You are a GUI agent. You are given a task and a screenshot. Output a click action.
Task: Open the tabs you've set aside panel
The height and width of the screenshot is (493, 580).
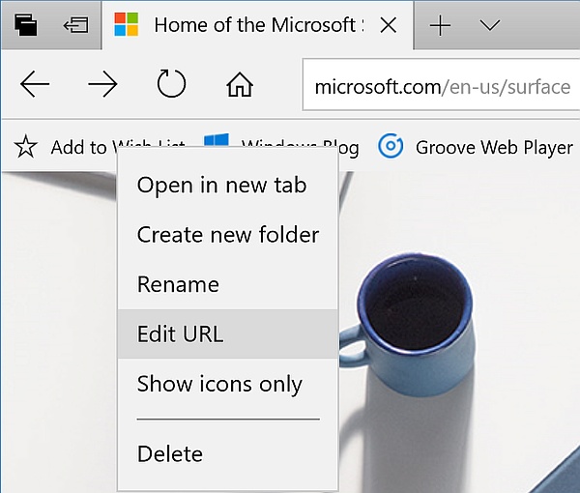[26, 25]
